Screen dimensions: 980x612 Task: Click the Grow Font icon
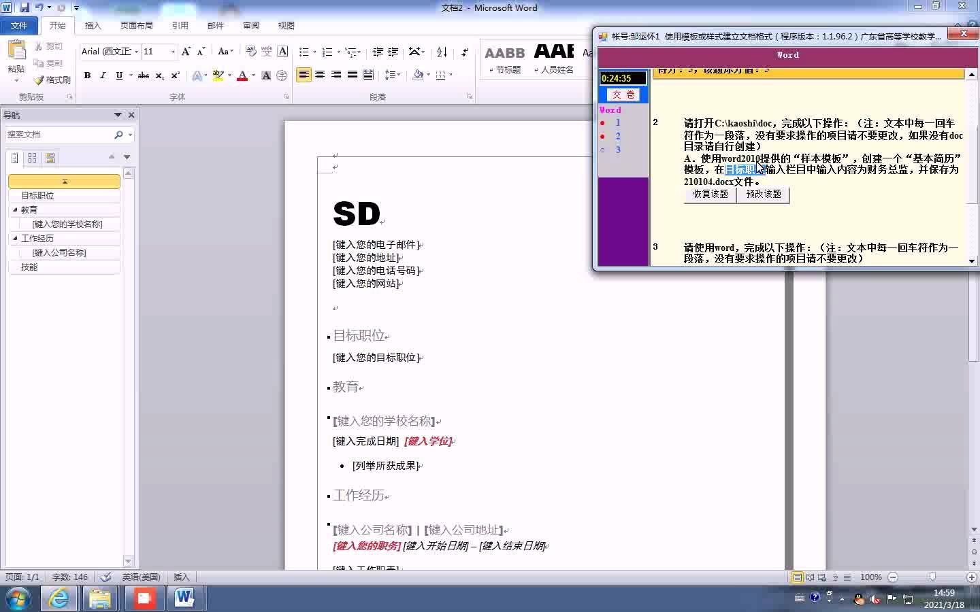point(186,52)
